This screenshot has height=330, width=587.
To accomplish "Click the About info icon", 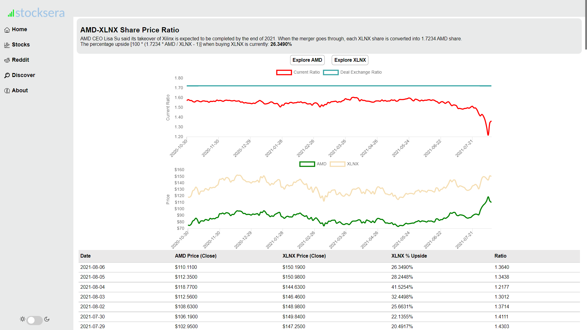I will [x=7, y=91].
